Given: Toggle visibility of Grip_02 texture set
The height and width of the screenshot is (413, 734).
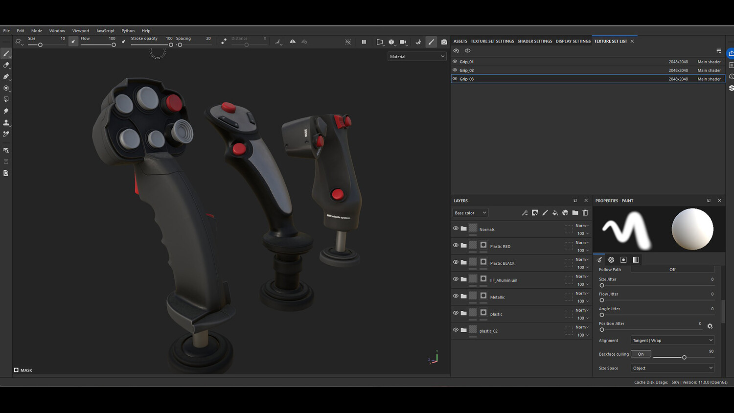Looking at the screenshot, I should [x=455, y=70].
